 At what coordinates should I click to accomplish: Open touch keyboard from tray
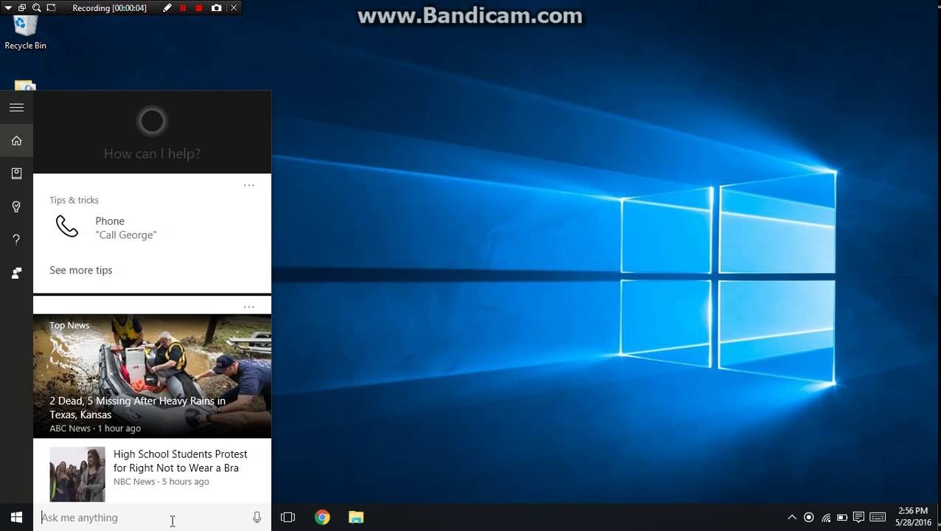[x=878, y=518]
